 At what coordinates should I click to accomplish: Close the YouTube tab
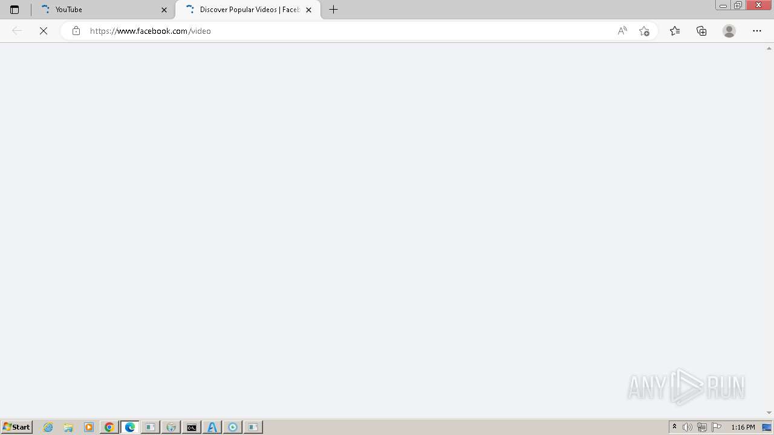click(164, 10)
